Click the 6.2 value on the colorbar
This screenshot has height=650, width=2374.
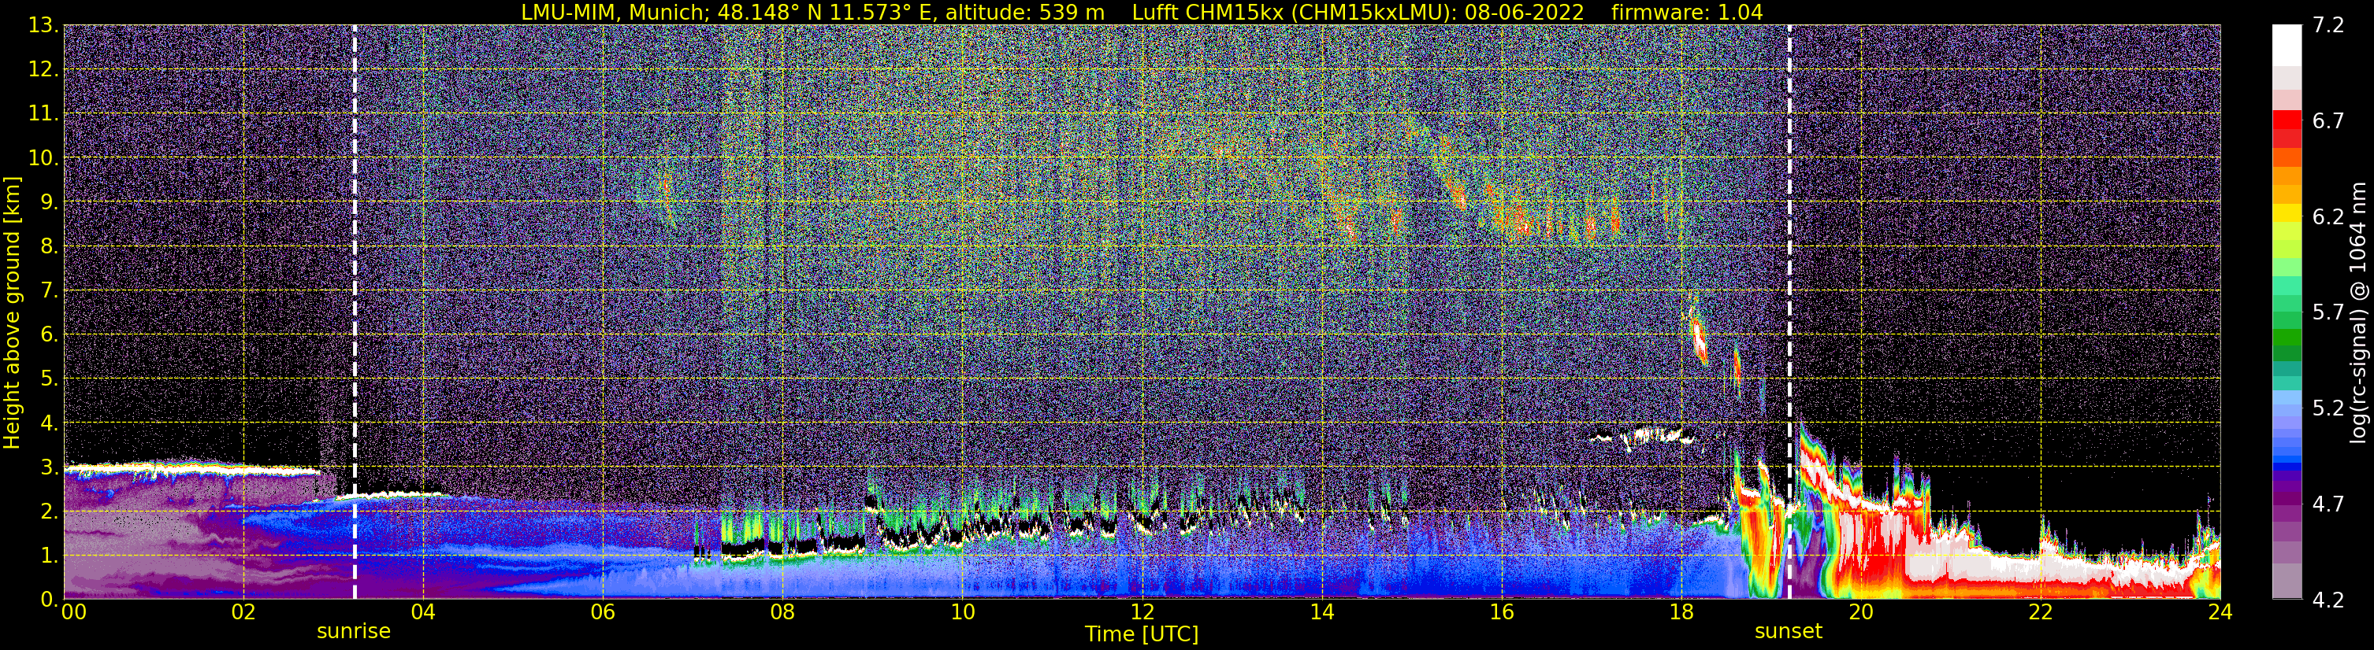tap(2328, 216)
